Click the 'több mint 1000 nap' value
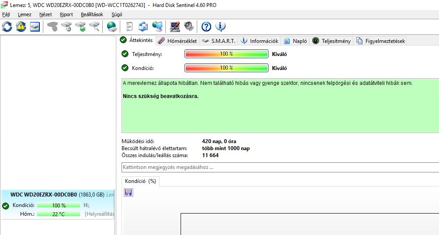The width and height of the screenshot is (439, 235). point(226,148)
